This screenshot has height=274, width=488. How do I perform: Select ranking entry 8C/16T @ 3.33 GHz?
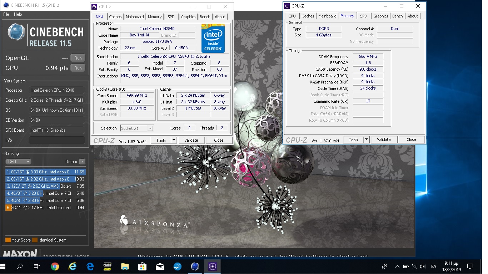[x=45, y=172]
